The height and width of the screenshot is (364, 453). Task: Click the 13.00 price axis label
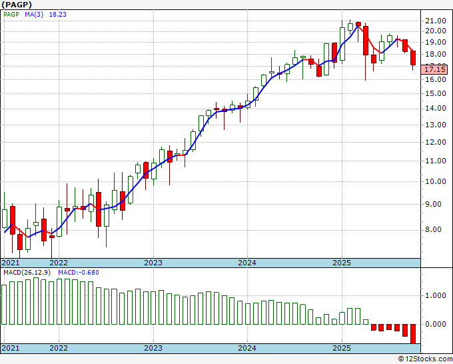[x=436, y=125]
